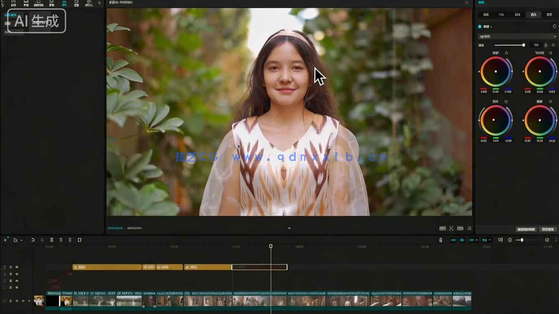Click the export-style button at panel bottom right
This screenshot has height=314, width=559.
pos(547,229)
